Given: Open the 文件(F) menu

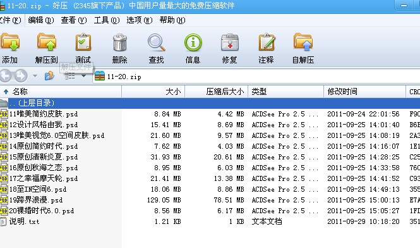Looking at the screenshot, I should pos(10,20).
